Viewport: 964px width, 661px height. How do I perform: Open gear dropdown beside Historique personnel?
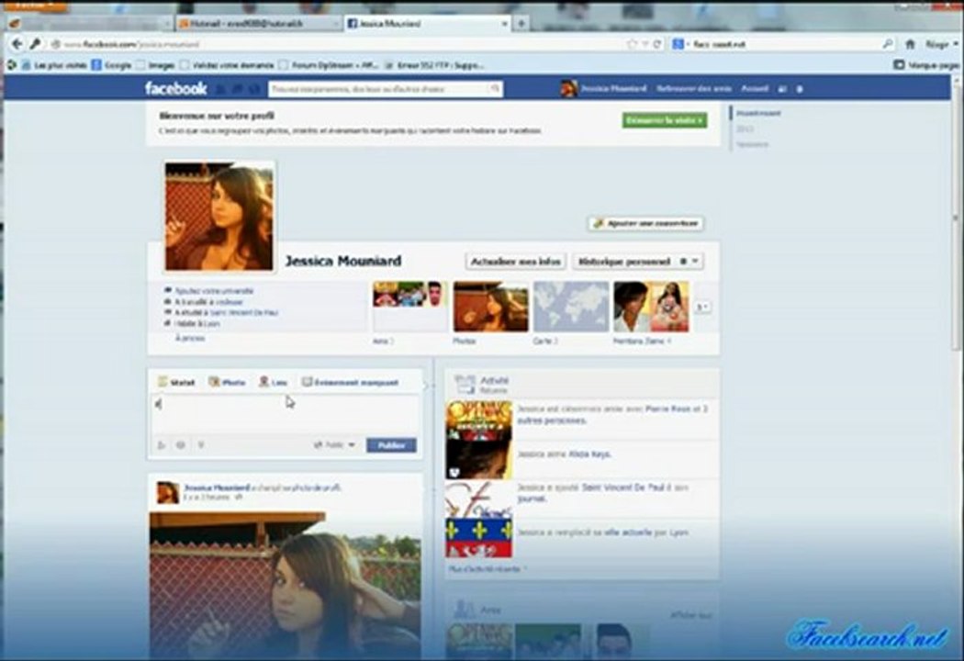tap(689, 262)
